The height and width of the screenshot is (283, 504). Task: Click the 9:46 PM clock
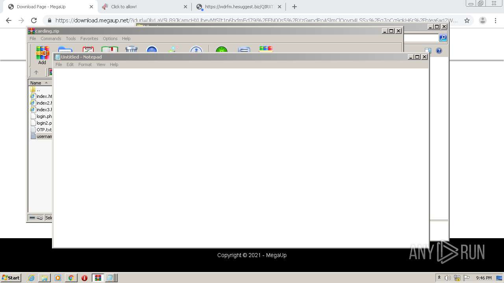tap(484, 278)
